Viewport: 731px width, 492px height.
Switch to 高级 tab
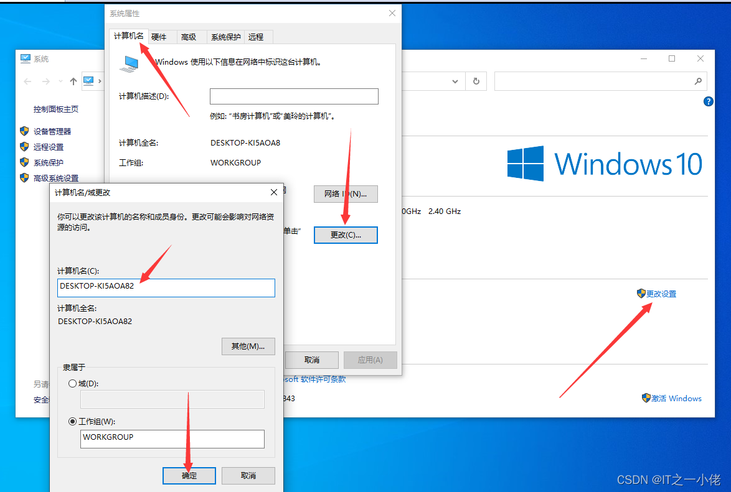188,37
